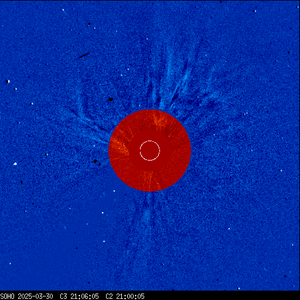Click the brightest white star near left edge
Viewport: 300px width, 300px height.
(15, 163)
